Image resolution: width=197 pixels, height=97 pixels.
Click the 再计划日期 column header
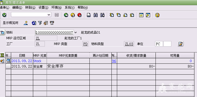pyautogui.click(x=101, y=55)
